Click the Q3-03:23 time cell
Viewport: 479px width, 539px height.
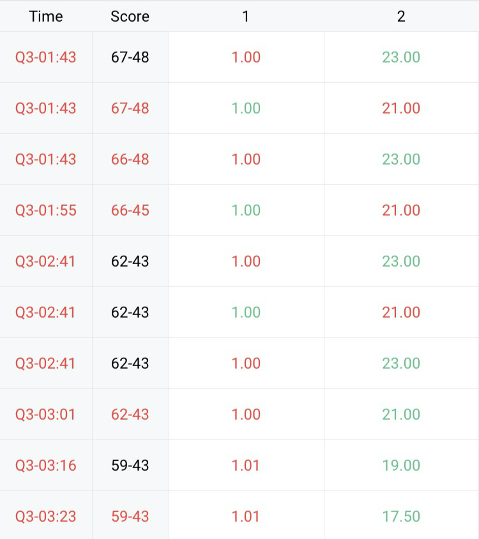46,517
